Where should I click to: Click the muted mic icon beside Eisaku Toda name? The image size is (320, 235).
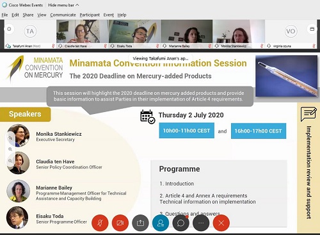157,45
